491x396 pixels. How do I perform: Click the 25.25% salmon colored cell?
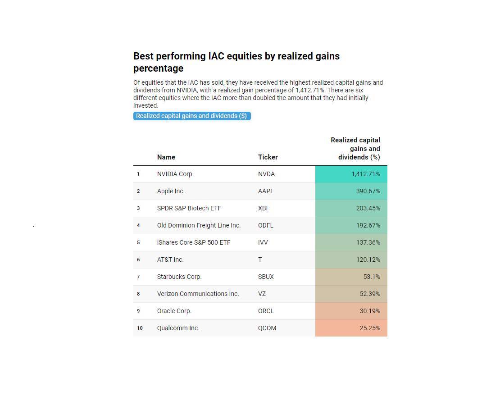tap(351, 328)
